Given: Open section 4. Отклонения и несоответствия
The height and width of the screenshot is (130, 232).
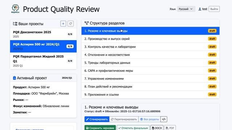Looking at the screenshot, I should pyautogui.click(x=150, y=55).
